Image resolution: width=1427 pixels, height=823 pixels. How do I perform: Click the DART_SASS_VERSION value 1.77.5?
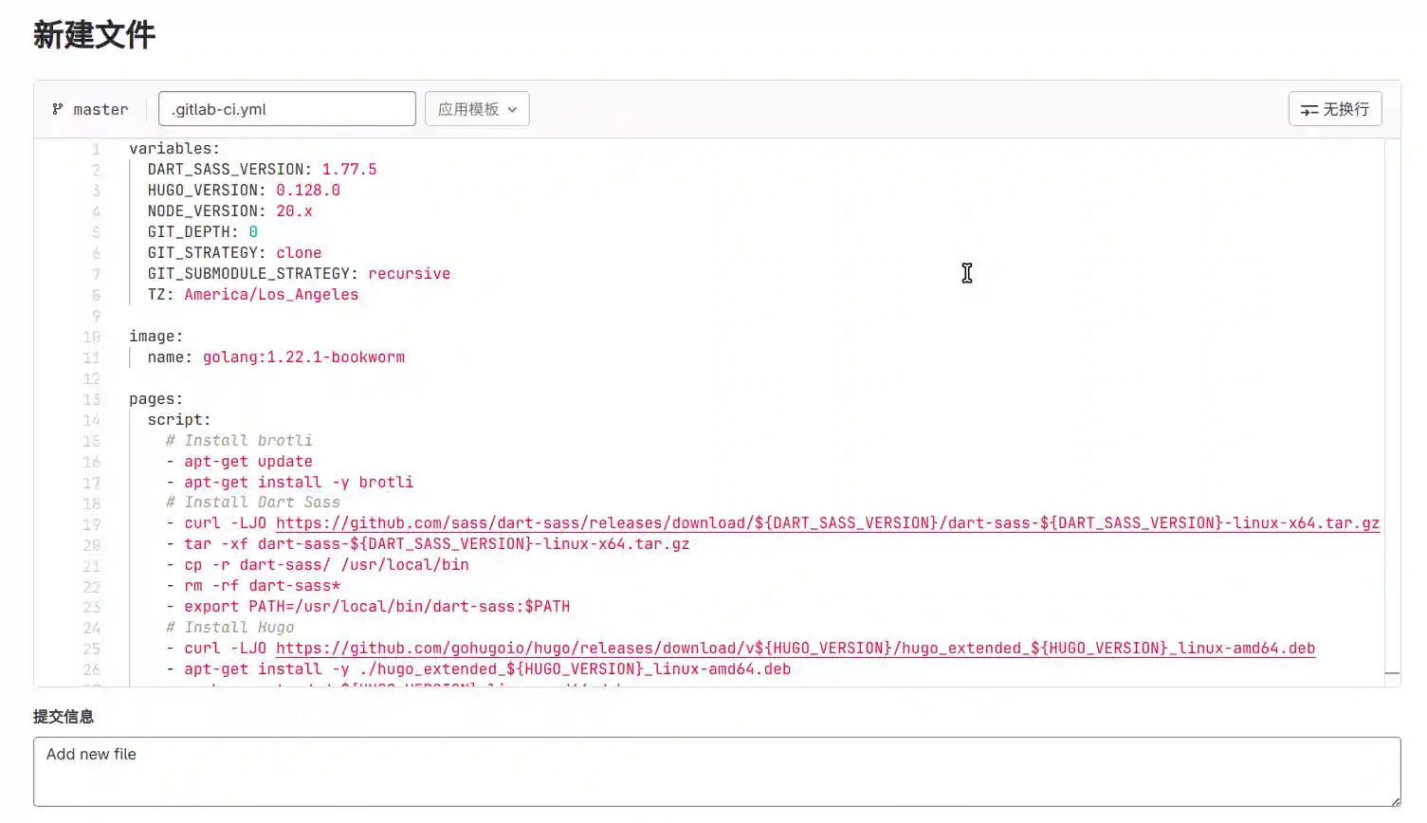click(x=348, y=169)
